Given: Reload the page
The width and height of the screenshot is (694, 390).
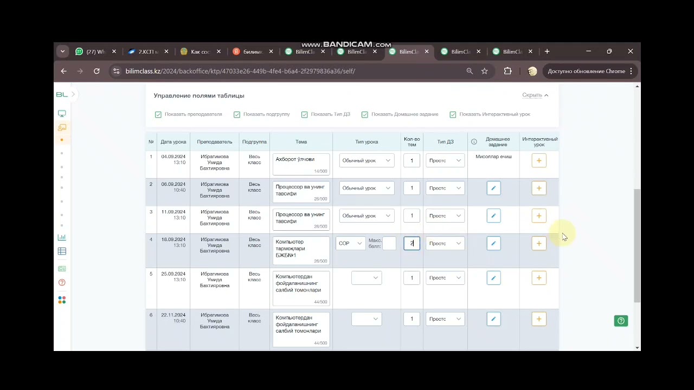Looking at the screenshot, I should tap(97, 71).
